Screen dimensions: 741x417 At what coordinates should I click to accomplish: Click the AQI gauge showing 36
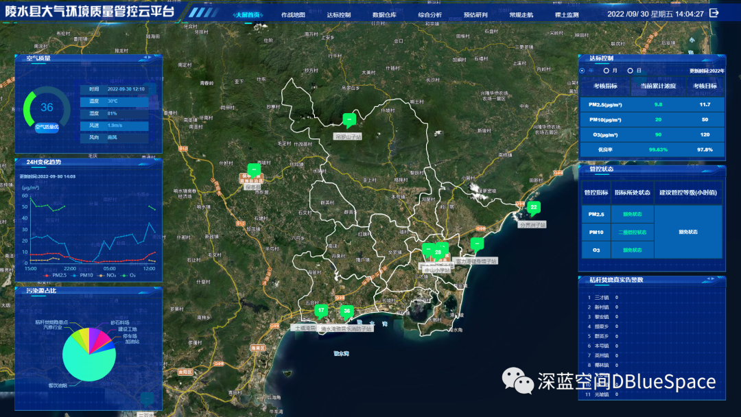[x=47, y=108]
